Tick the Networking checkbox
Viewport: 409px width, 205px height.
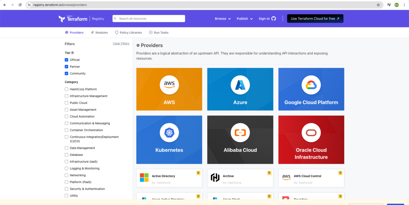[66, 175]
